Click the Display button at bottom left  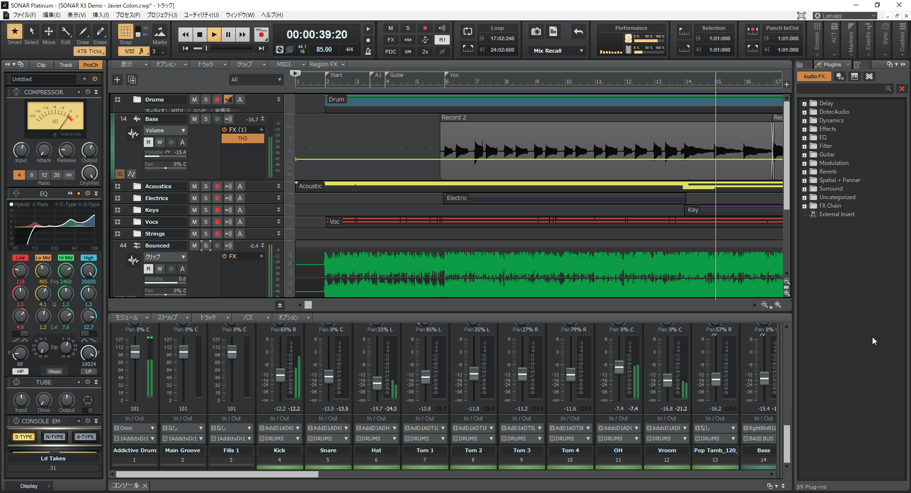click(x=29, y=486)
